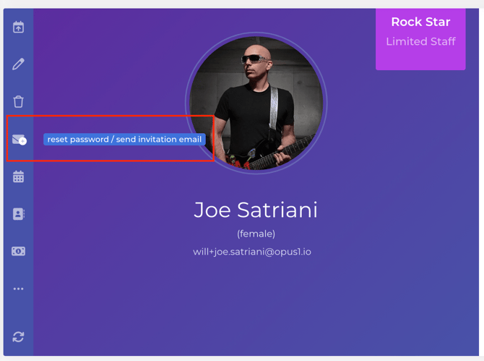Click the name Joe Satriani

pos(256,210)
